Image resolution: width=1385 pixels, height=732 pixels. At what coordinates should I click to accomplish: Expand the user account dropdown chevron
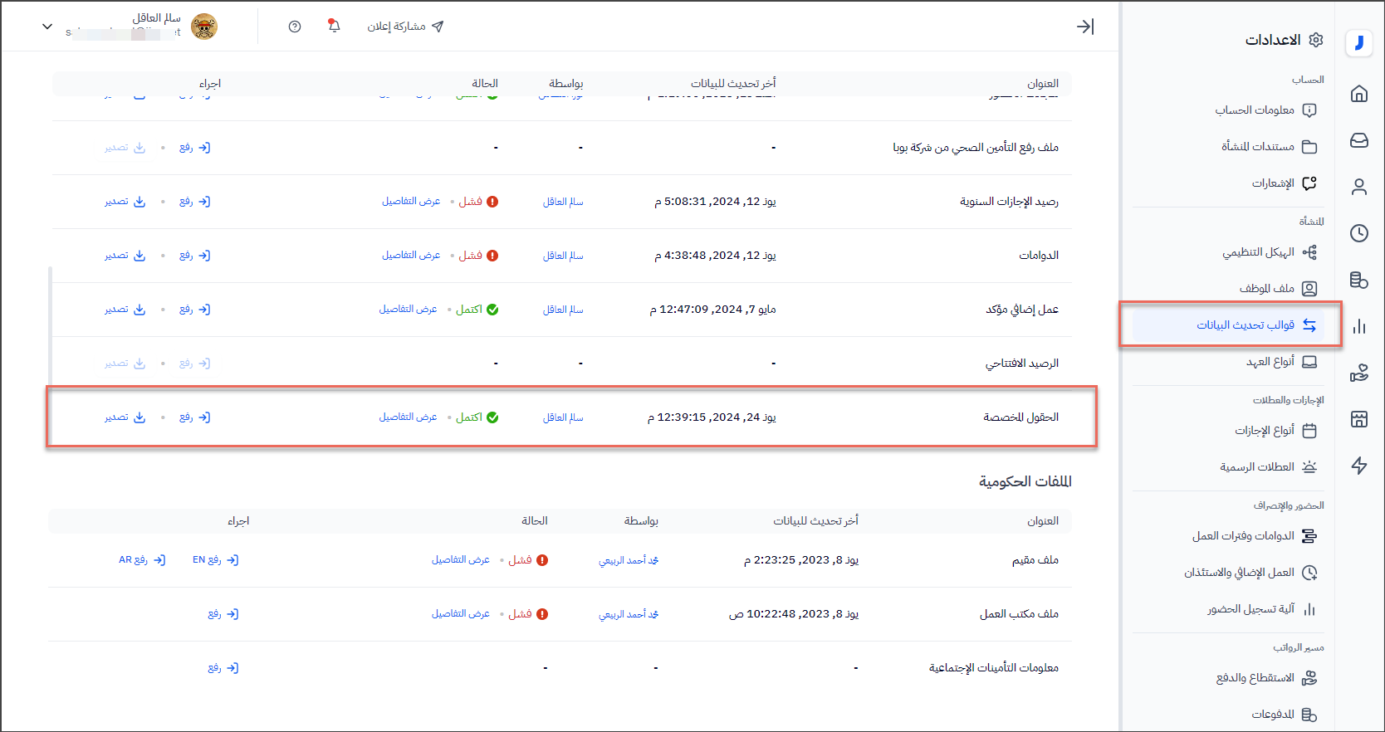click(47, 27)
